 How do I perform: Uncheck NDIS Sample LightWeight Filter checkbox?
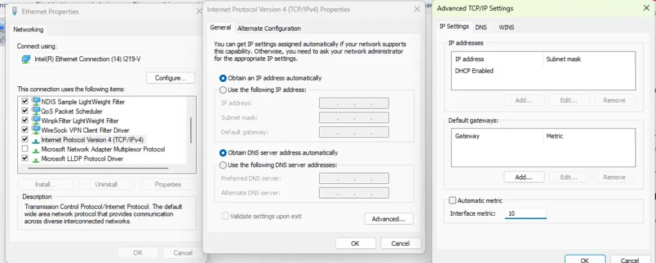pyautogui.click(x=25, y=101)
